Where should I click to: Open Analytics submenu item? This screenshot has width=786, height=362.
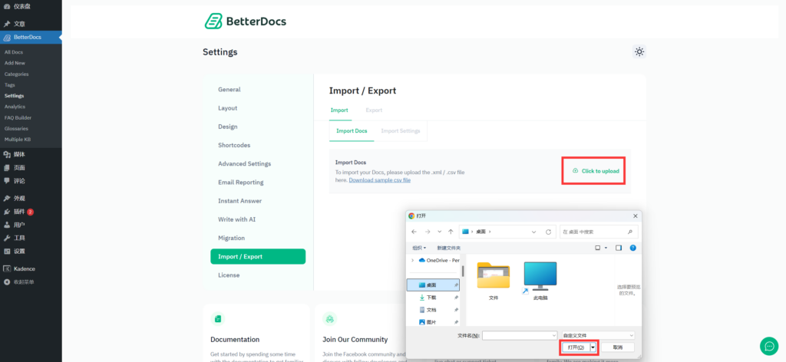[x=15, y=107]
